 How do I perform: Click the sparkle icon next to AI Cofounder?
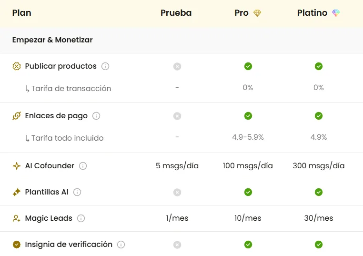[x=17, y=166]
